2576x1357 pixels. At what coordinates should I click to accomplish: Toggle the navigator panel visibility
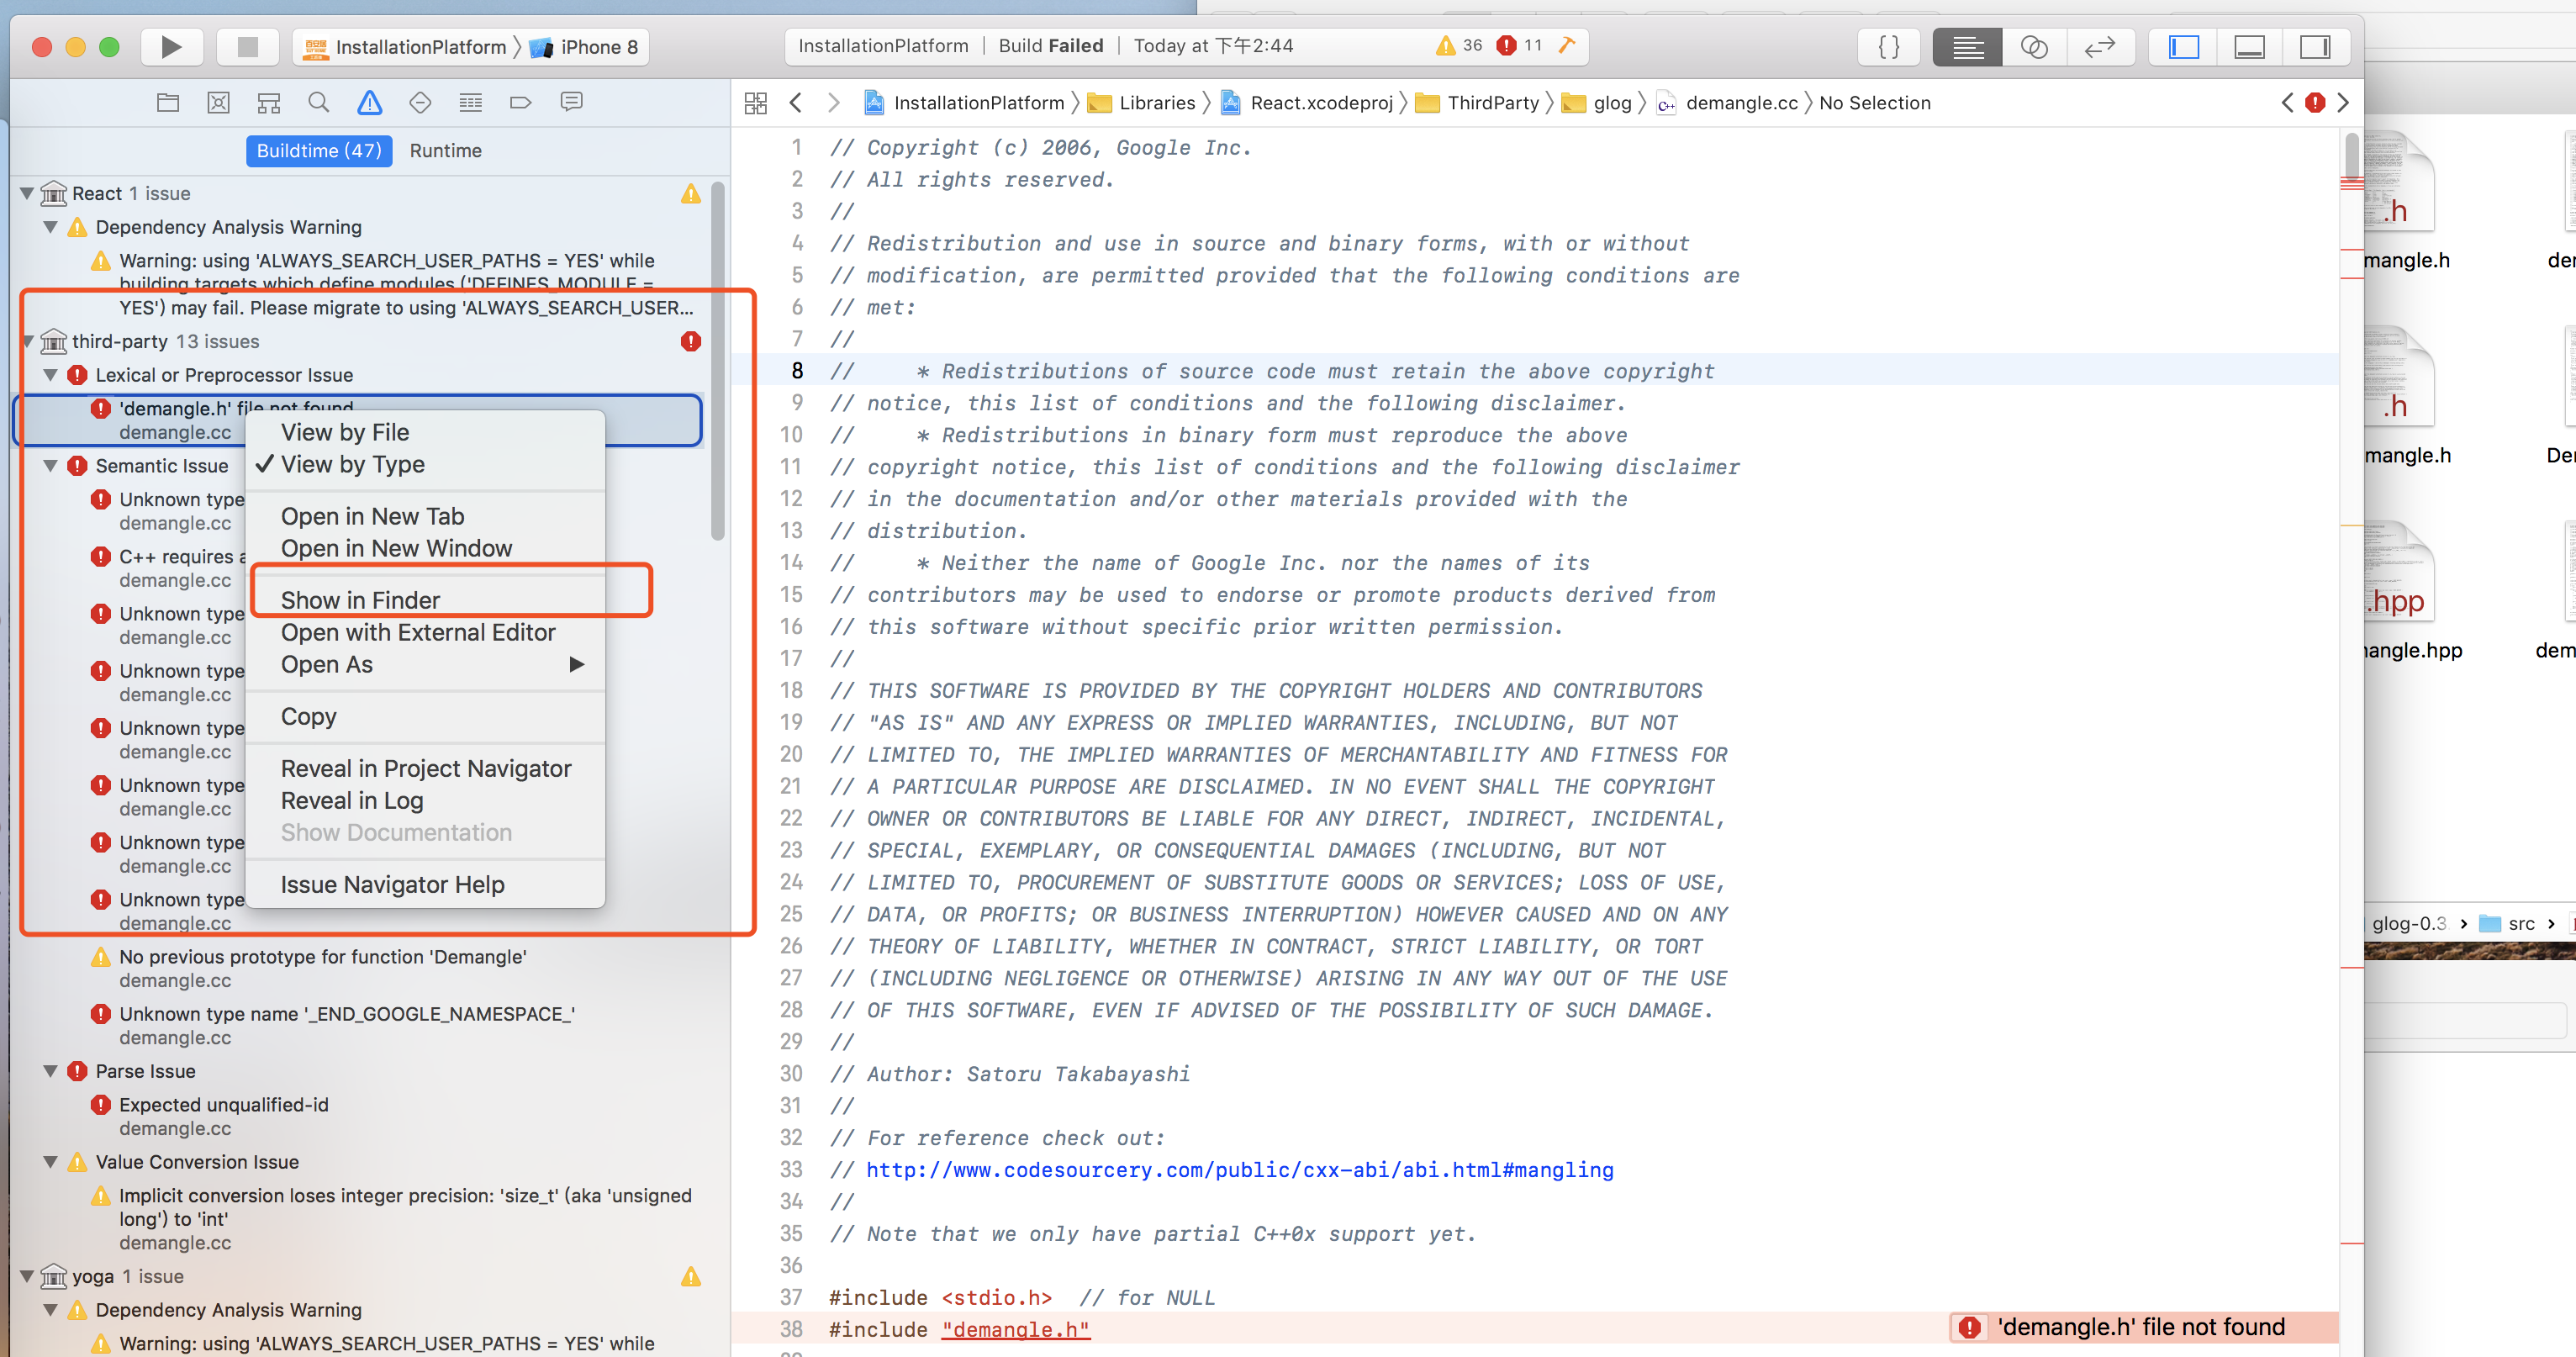point(2183,46)
